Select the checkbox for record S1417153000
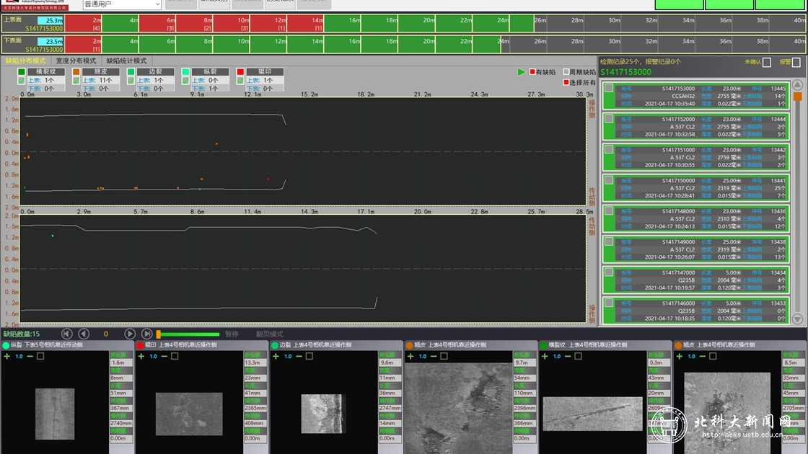Image resolution: width=808 pixels, height=454 pixels. click(x=609, y=88)
